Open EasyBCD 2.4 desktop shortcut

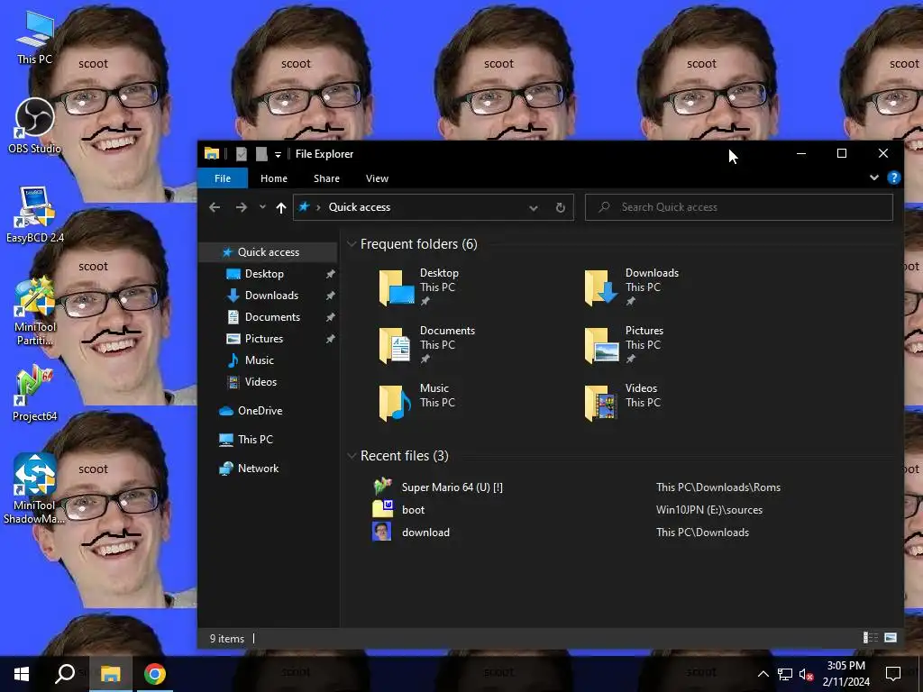click(35, 214)
